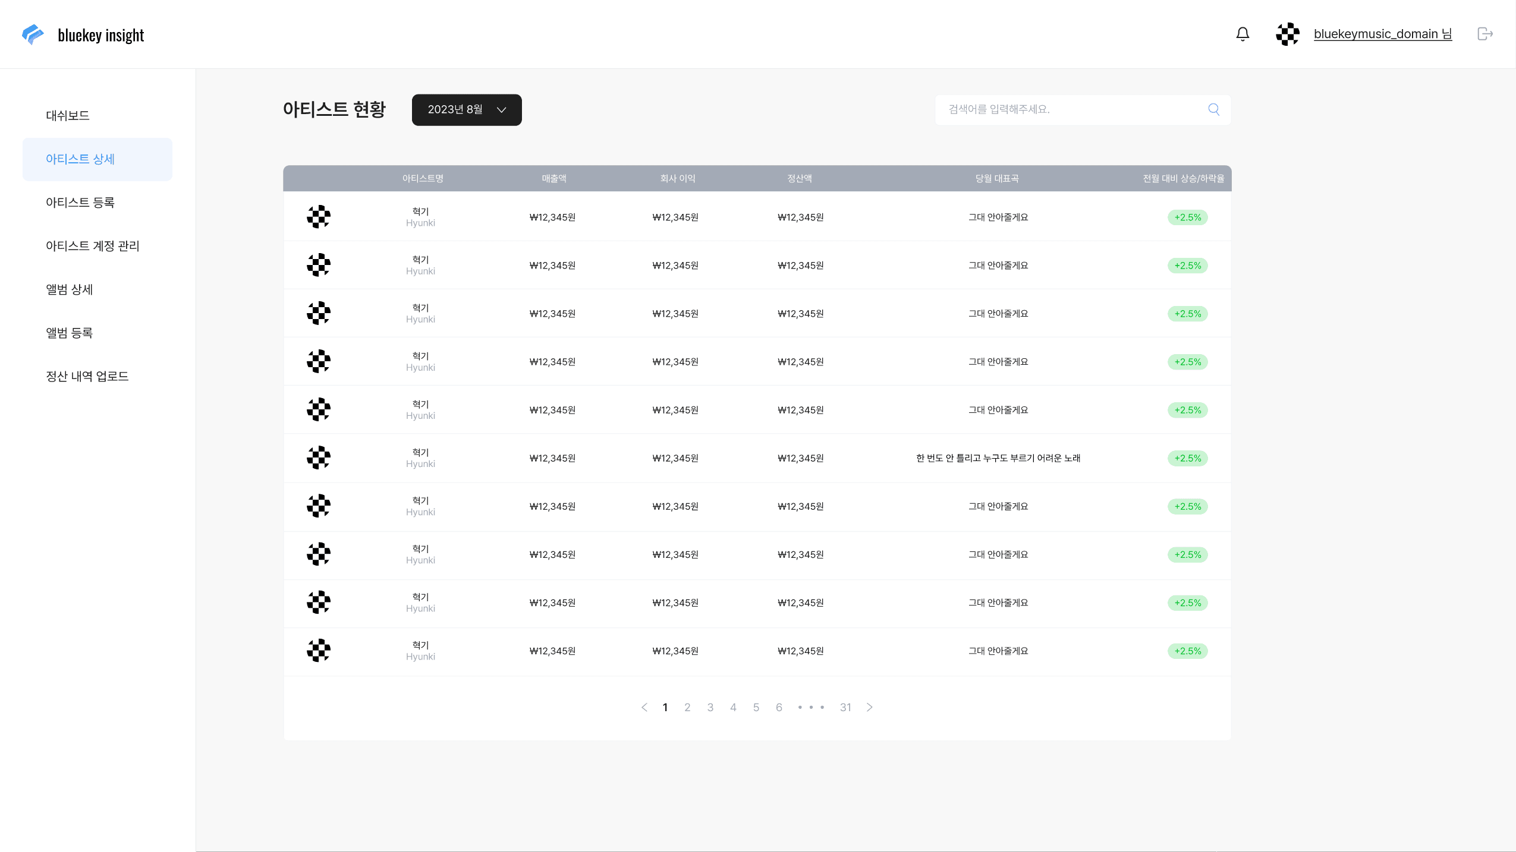Click the notification bell icon

point(1243,34)
